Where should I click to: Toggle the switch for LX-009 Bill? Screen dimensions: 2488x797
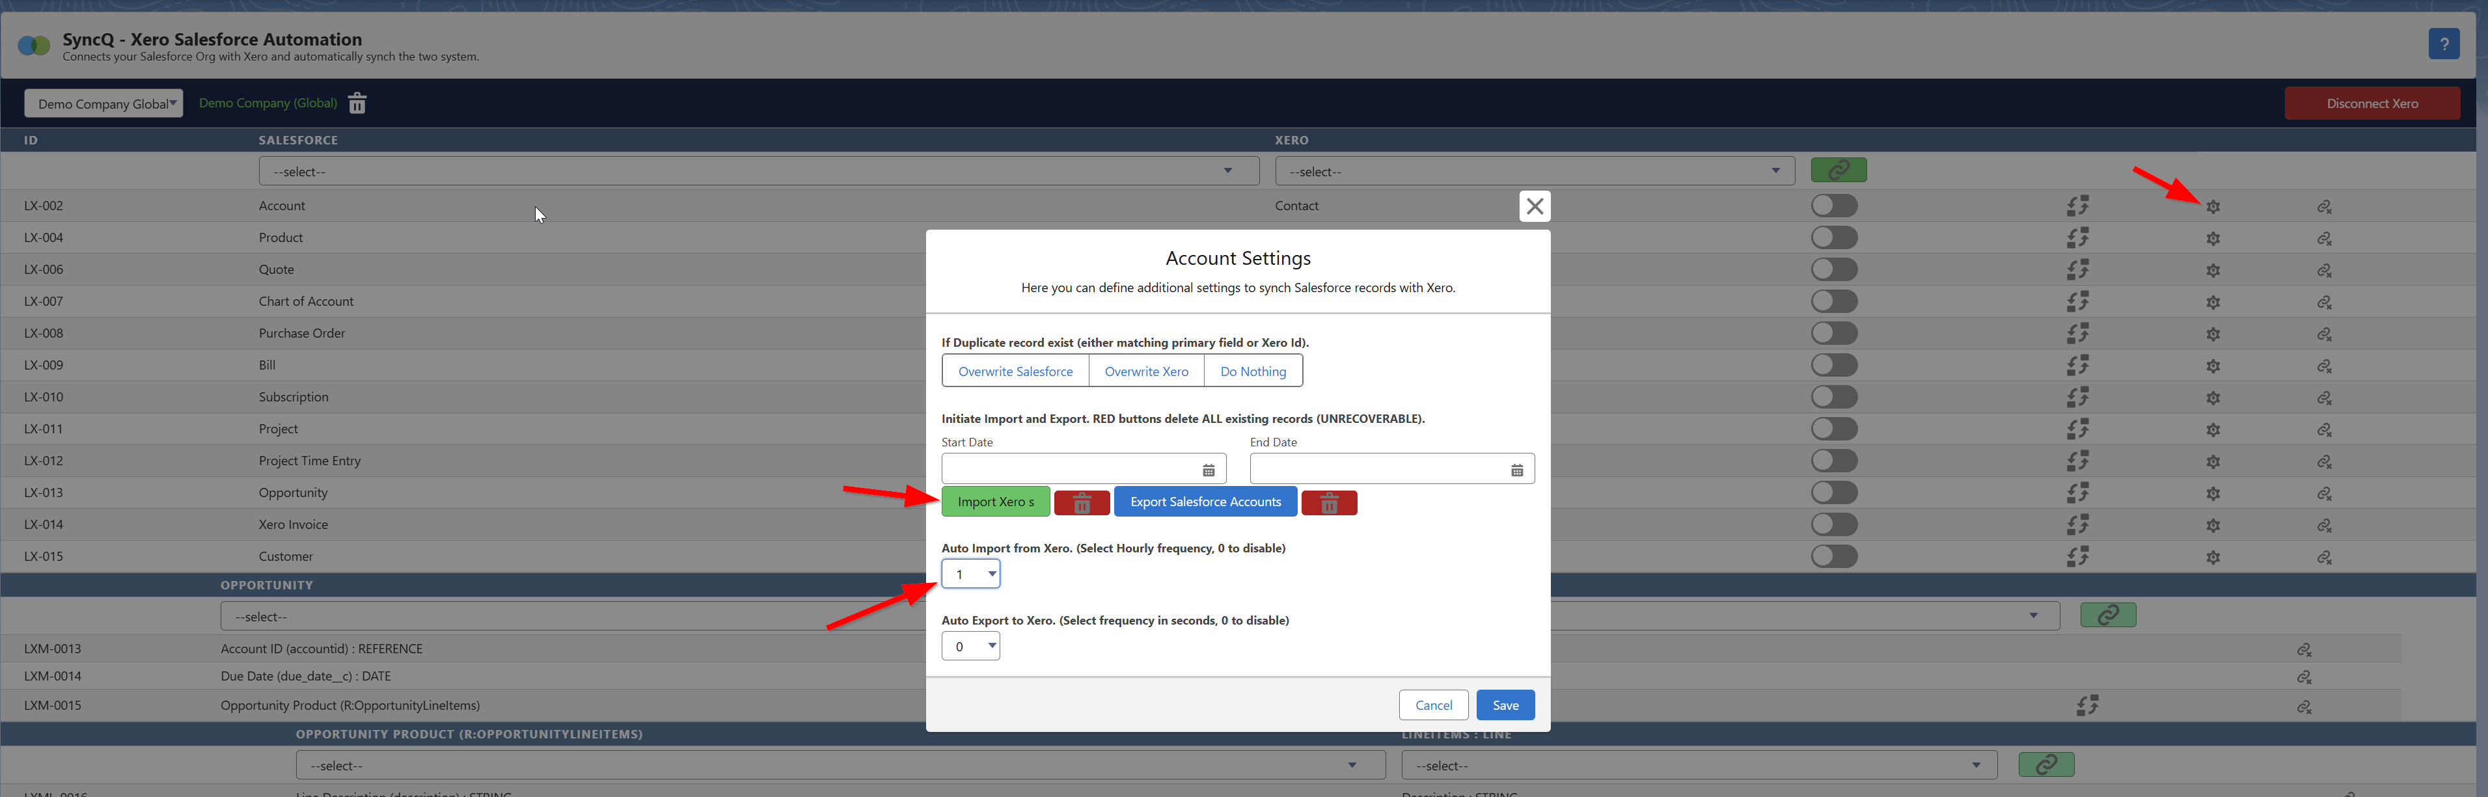[1834, 365]
